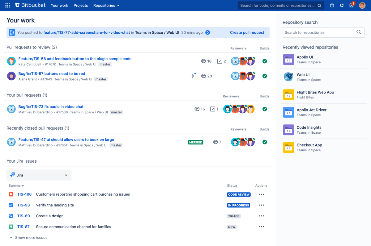The width and height of the screenshot is (371, 246).
Task: Open the actions ellipsis for TIS-93
Action: [x=261, y=205]
